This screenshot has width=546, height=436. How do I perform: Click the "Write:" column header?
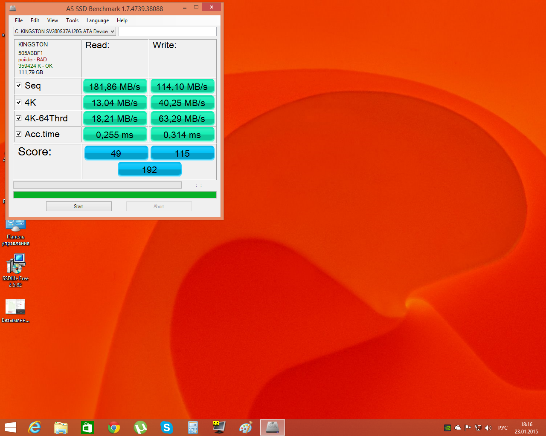click(165, 45)
